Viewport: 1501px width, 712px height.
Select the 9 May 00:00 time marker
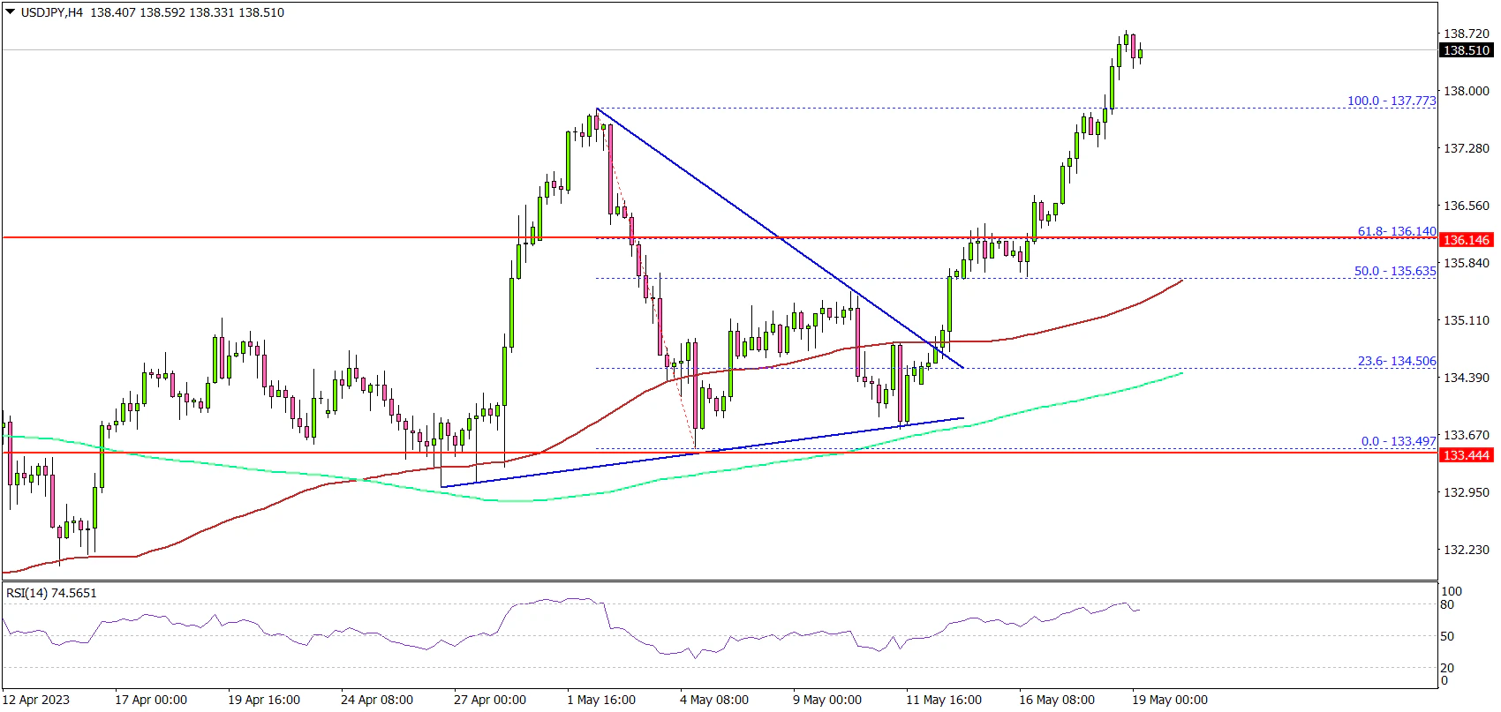pos(826,700)
